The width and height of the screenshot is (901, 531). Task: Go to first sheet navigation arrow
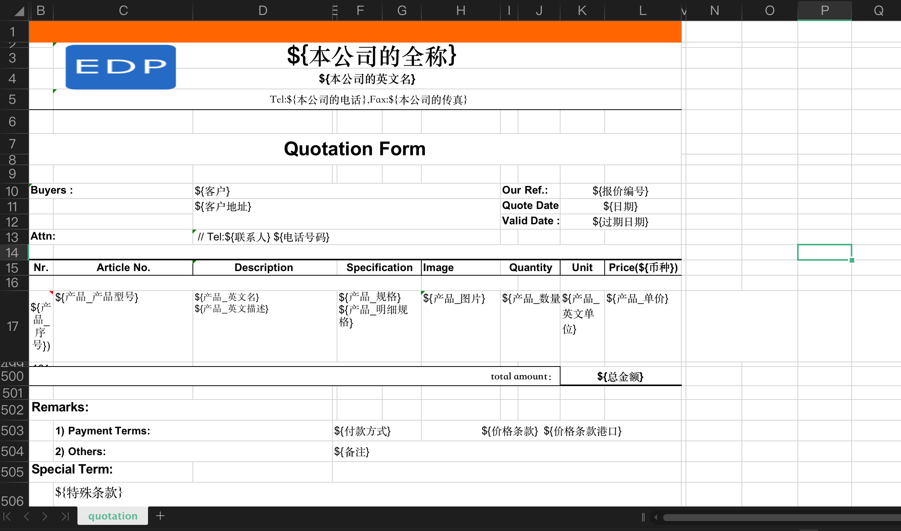click(x=7, y=516)
